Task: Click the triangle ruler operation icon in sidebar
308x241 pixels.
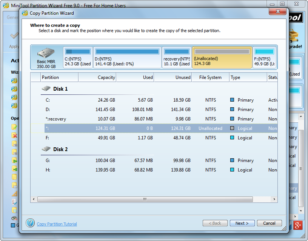Action: [x=15, y=194]
